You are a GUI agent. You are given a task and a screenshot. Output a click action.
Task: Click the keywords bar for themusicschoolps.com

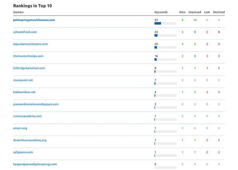pyautogui.click(x=166, y=59)
